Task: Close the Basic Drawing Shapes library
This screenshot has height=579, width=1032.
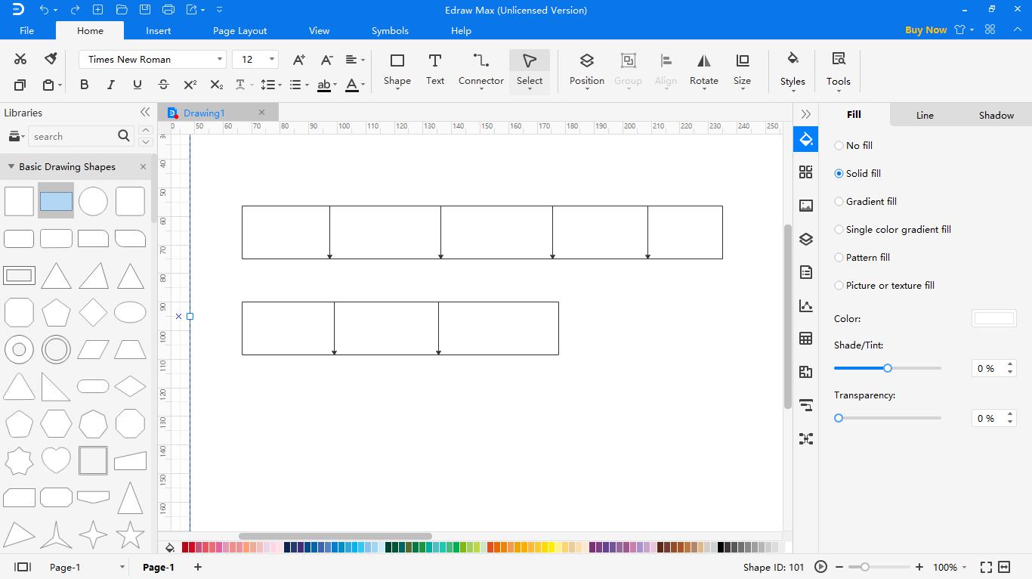Action: point(143,167)
